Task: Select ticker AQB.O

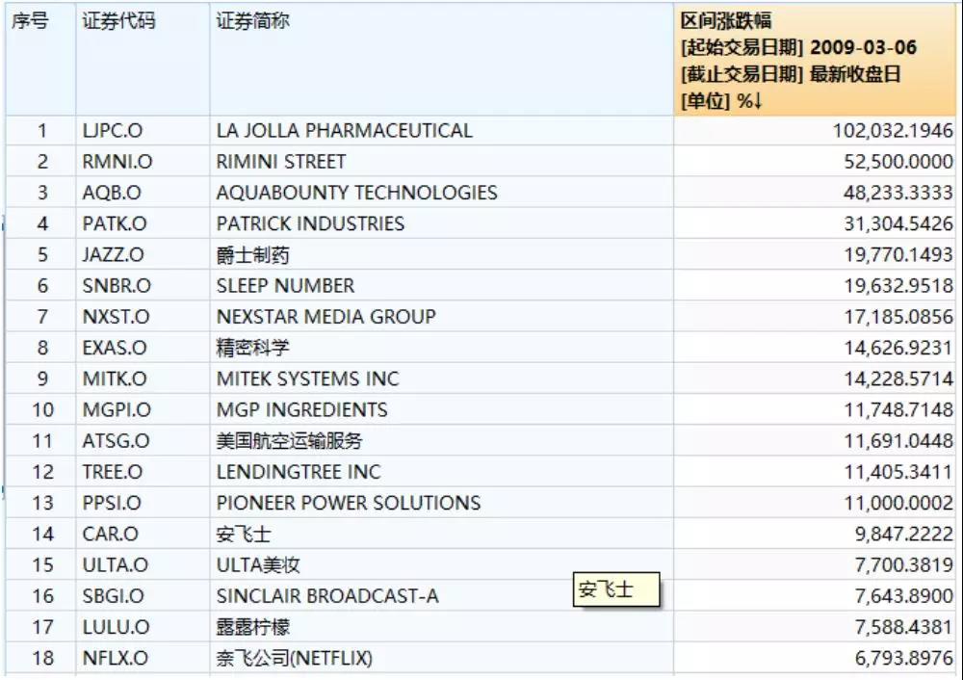Action: [x=112, y=193]
